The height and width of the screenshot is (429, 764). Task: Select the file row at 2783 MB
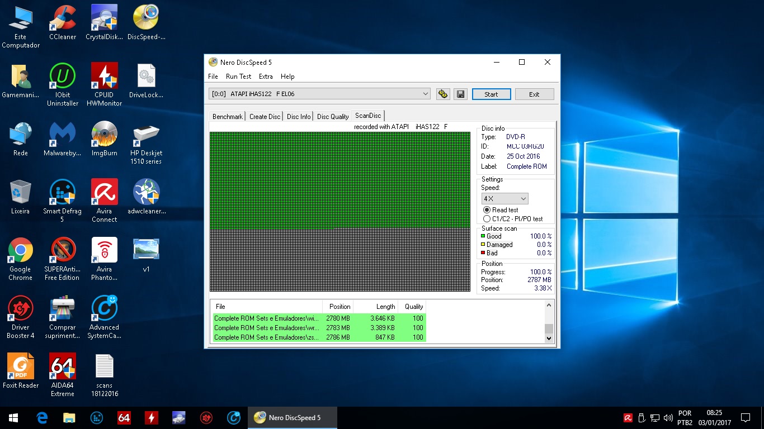(x=319, y=328)
